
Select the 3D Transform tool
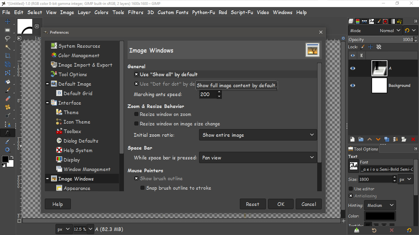coord(8,64)
